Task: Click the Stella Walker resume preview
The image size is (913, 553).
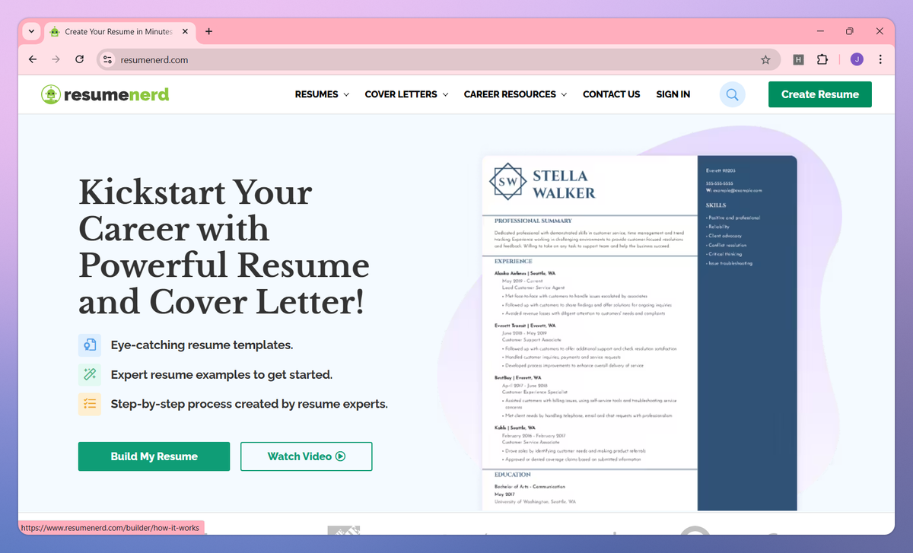Action: [640, 333]
